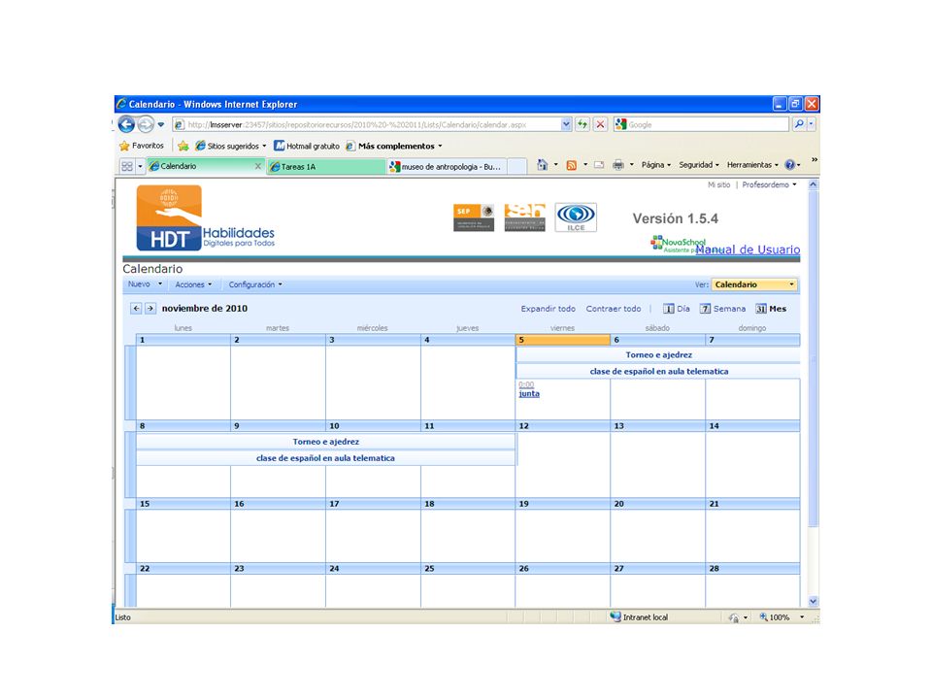The height and width of the screenshot is (699, 932).
Task: Click the page vertical scrollbar up arrow
Action: point(814,184)
